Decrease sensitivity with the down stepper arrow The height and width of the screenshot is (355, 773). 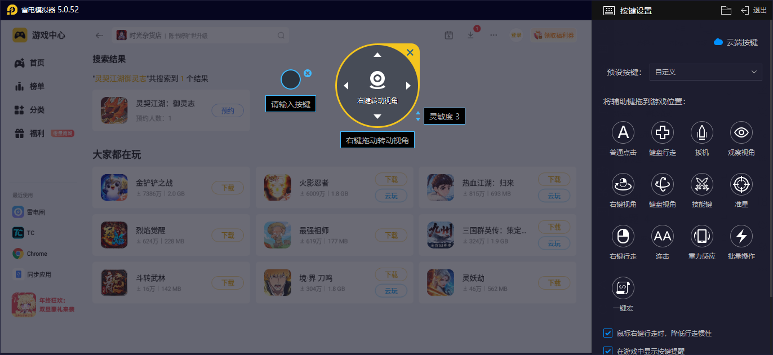click(x=418, y=119)
